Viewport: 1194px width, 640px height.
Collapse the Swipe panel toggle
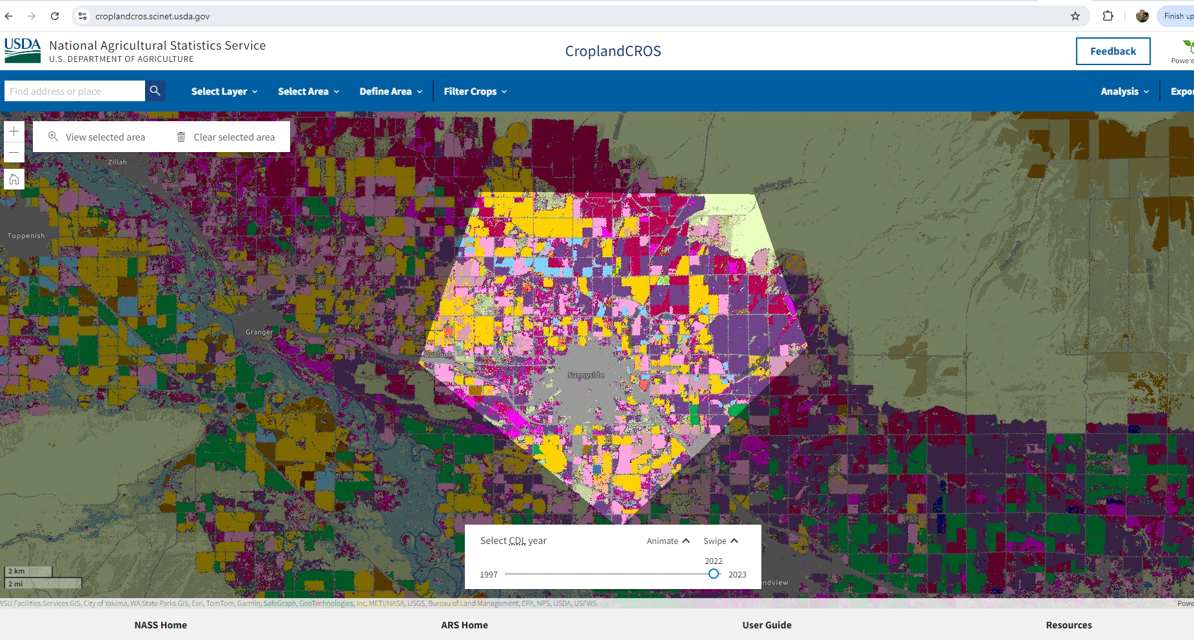[721, 541]
